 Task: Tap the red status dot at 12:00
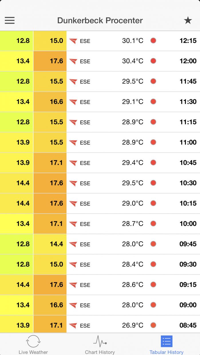[153, 61]
